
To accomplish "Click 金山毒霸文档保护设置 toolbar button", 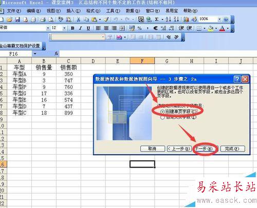I will (x=20, y=46).
